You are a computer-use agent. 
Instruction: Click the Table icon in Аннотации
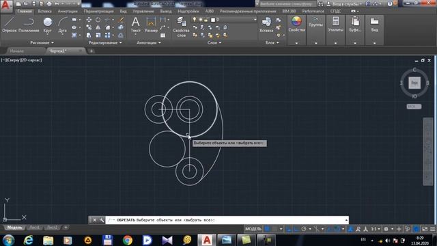click(x=163, y=35)
